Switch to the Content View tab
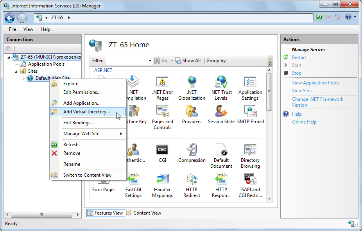 pyautogui.click(x=143, y=213)
